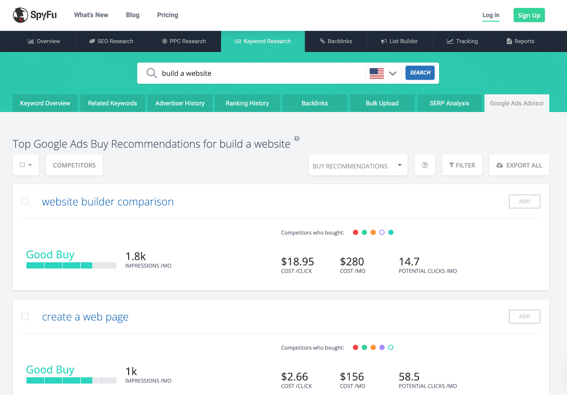
Task: Visit the Blog link
Action: pyautogui.click(x=133, y=15)
